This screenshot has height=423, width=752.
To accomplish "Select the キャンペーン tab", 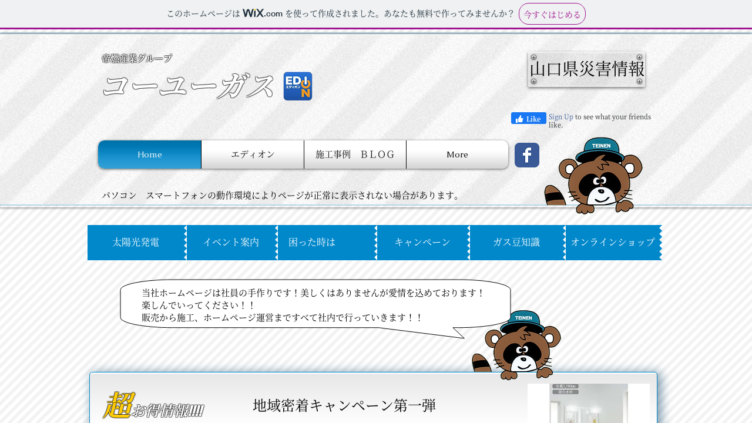I will (x=422, y=242).
